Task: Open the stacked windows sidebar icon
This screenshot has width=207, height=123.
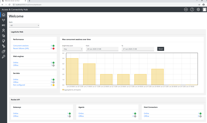Action: click(4, 51)
